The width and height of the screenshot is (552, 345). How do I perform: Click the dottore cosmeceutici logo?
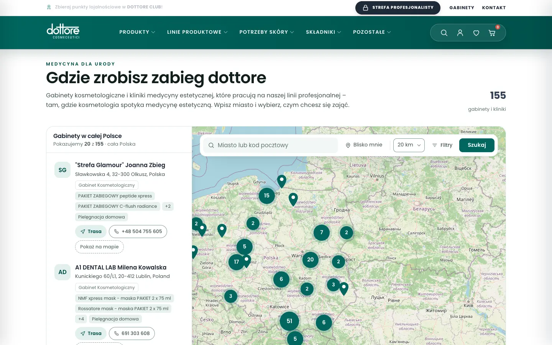tap(63, 31)
